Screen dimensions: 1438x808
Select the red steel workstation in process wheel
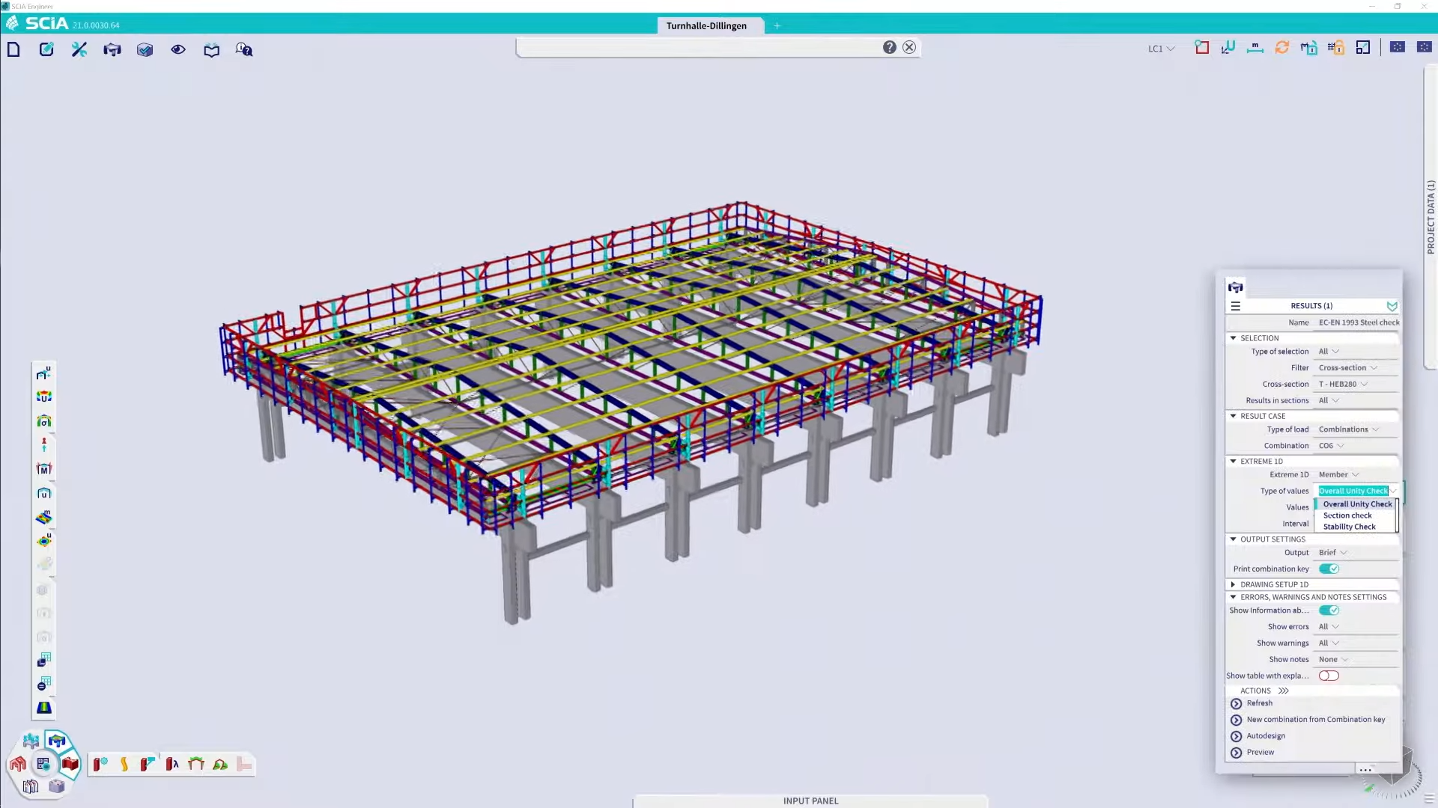tap(70, 764)
